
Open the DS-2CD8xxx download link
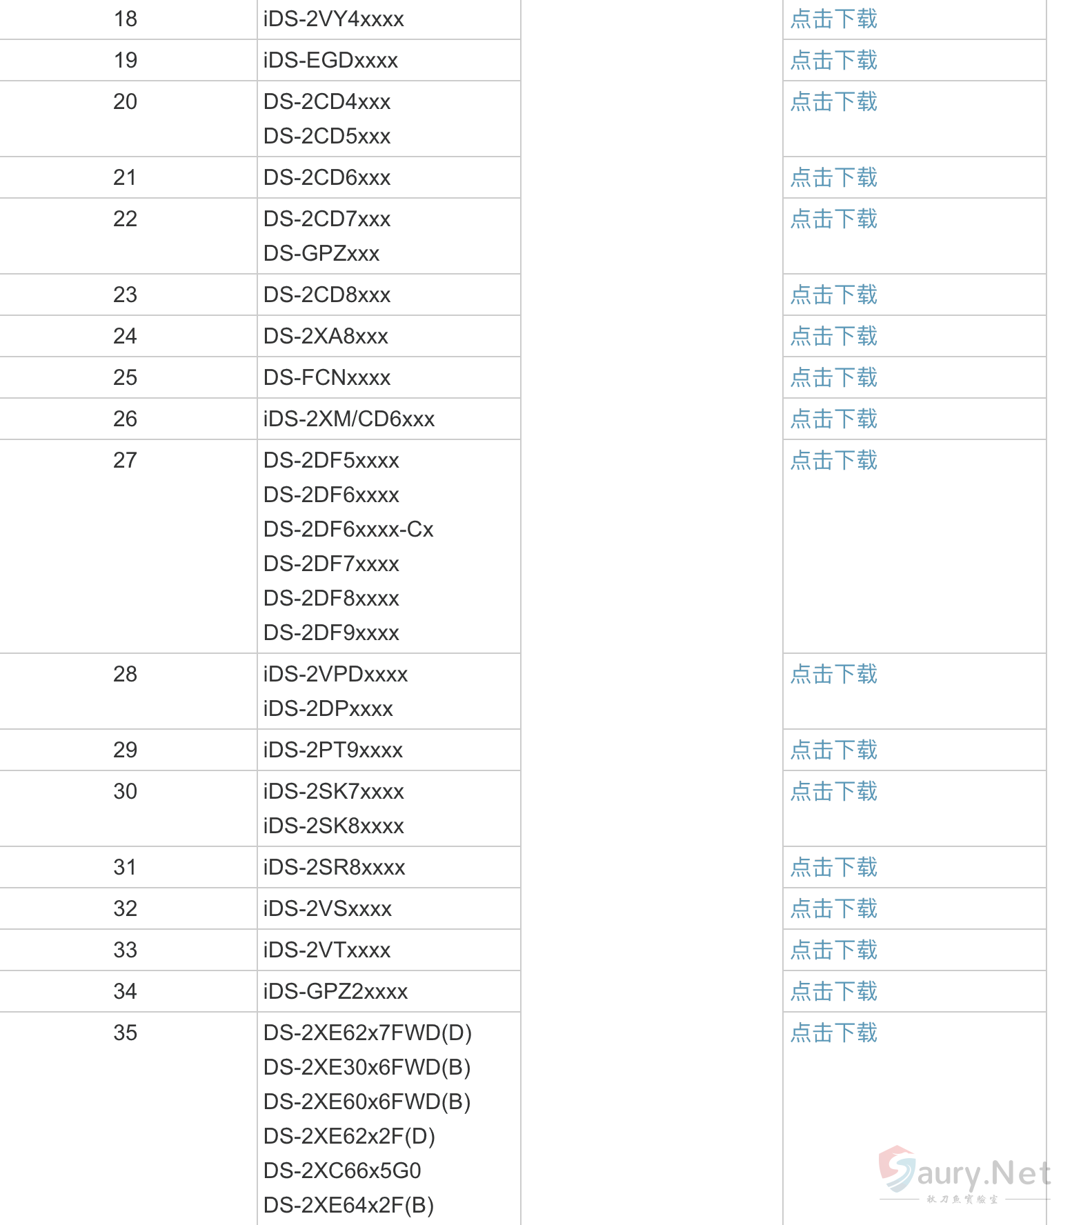click(833, 295)
